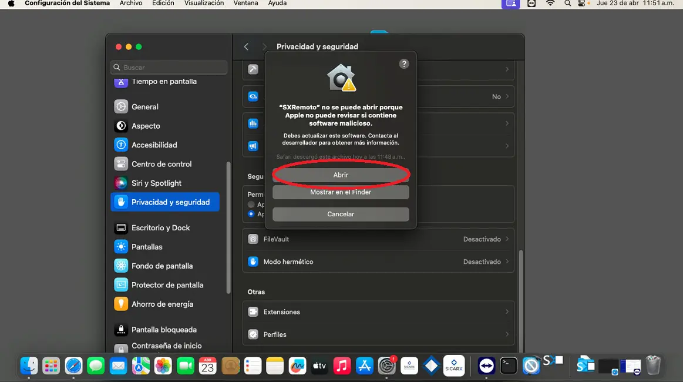Click the sidebar scrollbar
Viewport: 683px width, 382px height.
(228, 227)
